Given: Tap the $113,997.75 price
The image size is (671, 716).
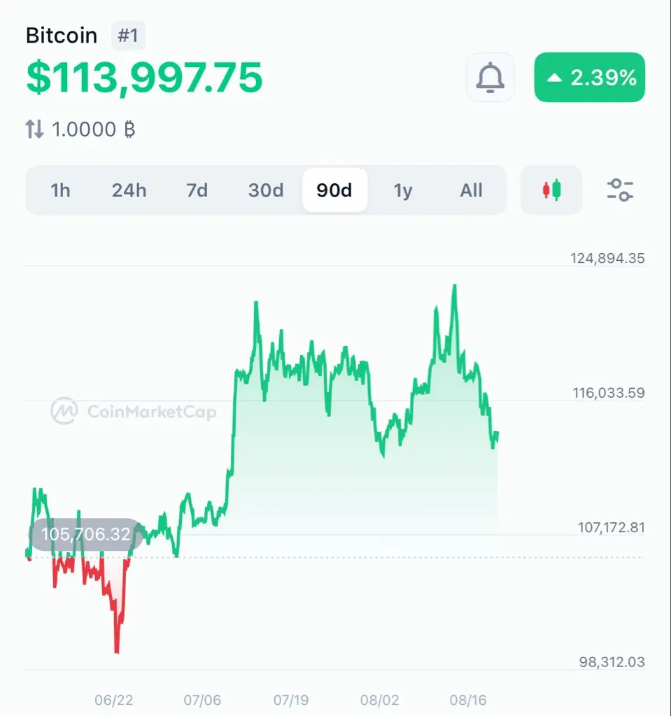Looking at the screenshot, I should 144,78.
